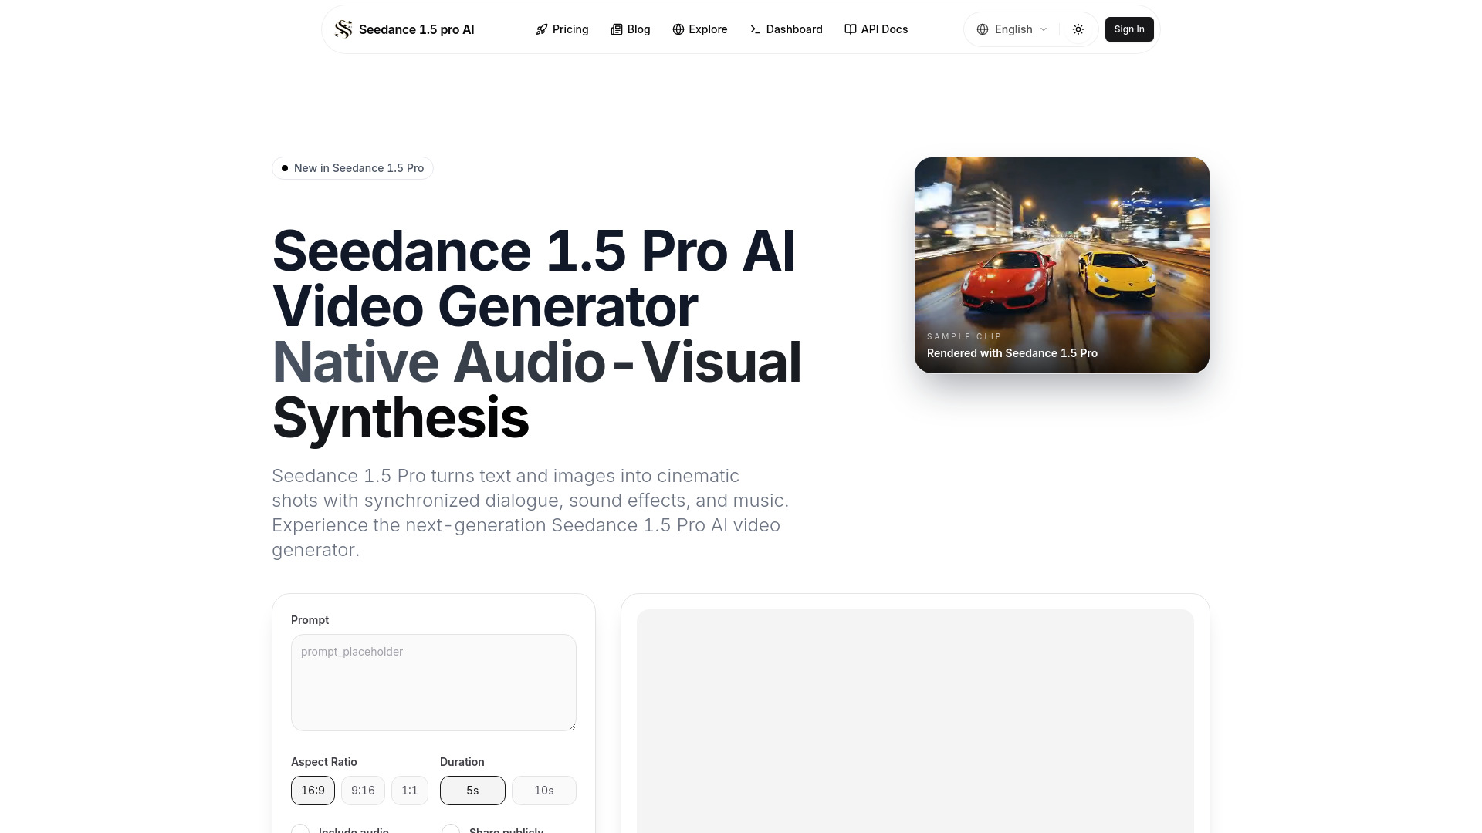The width and height of the screenshot is (1482, 833).
Task: Click the globe icon in the language selector
Action: 983,29
